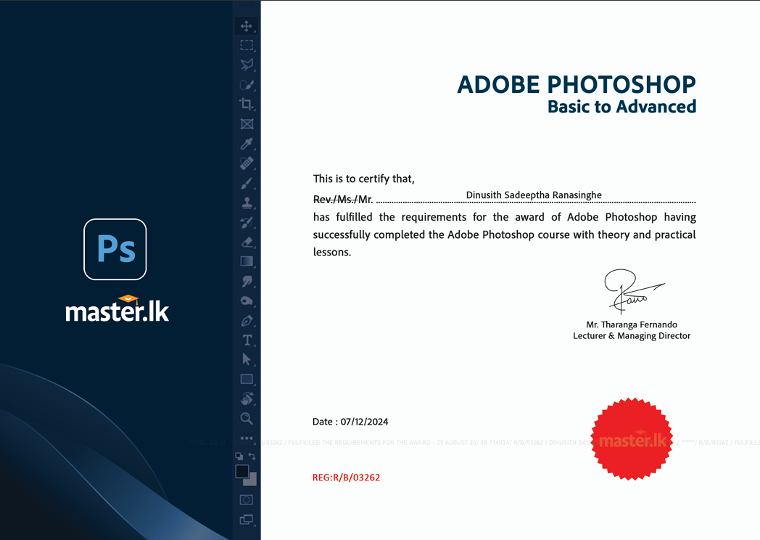This screenshot has width=760, height=540.
Task: Select the Move tool
Action: (247, 25)
